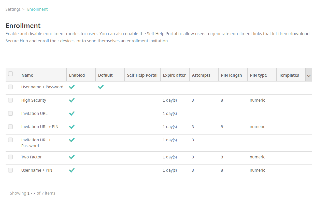This screenshot has height=204, width=315.
Task: Click the Enabled checkmark for Invitation URL
Action: [x=72, y=114]
